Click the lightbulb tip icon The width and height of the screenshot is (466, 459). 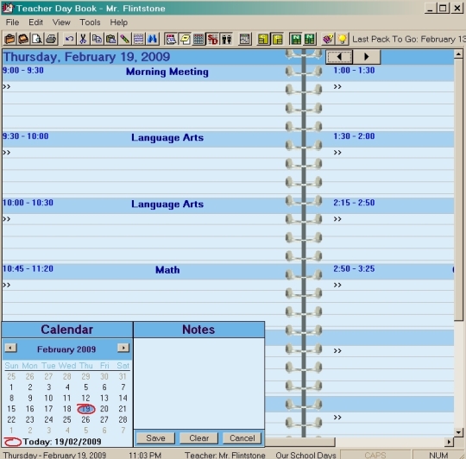[x=342, y=39]
